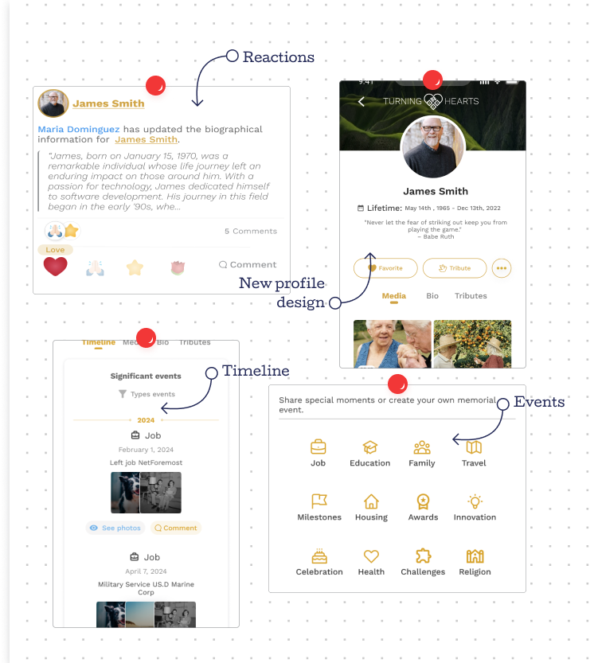Click the red heart Love reaction

tap(55, 267)
